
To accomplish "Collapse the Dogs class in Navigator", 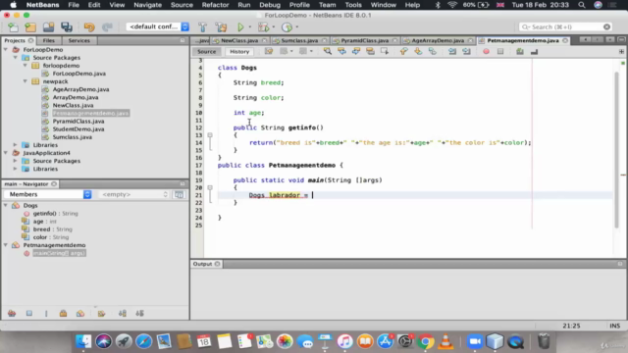I will 6,205.
